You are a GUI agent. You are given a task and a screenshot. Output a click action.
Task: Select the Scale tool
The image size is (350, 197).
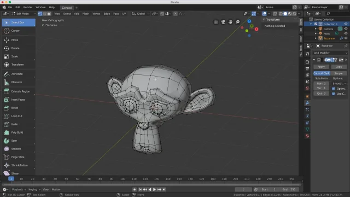point(19,56)
